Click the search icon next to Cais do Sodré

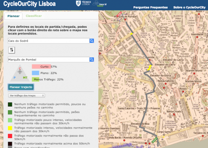click(x=92, y=41)
